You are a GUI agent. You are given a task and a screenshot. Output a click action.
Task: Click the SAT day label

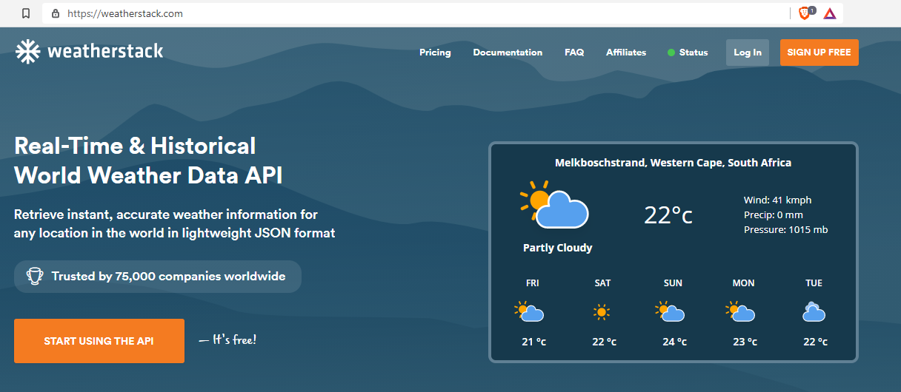tap(602, 283)
